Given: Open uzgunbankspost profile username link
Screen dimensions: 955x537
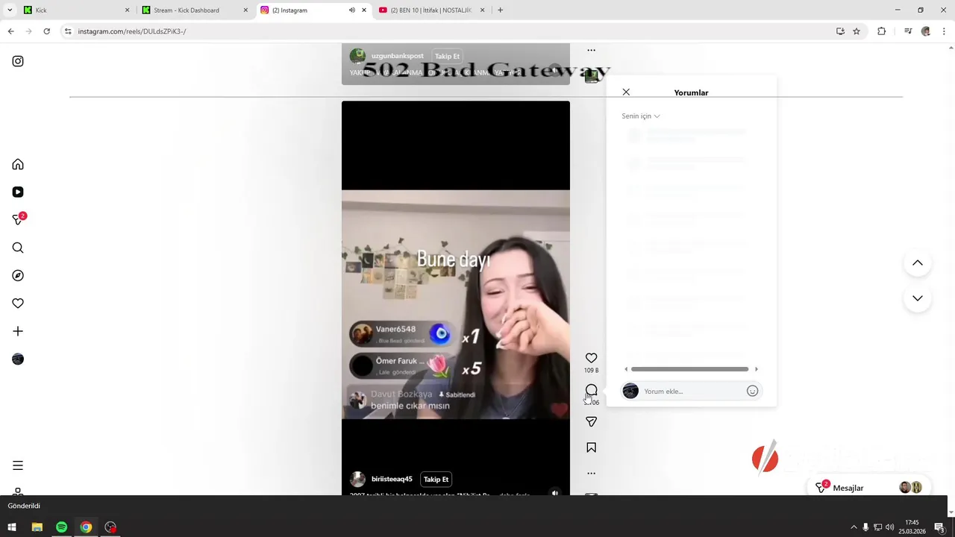Looking at the screenshot, I should pos(397,56).
